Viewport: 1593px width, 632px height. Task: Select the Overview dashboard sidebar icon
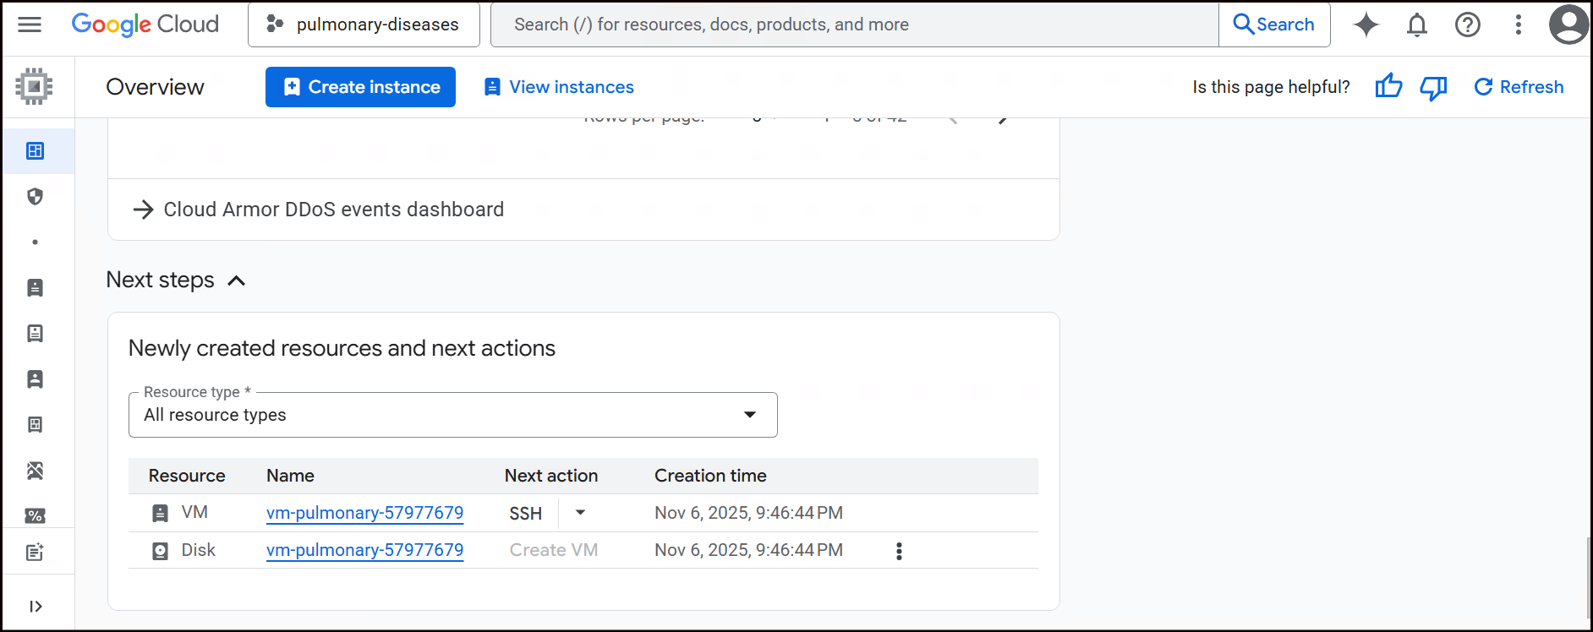pos(35,151)
